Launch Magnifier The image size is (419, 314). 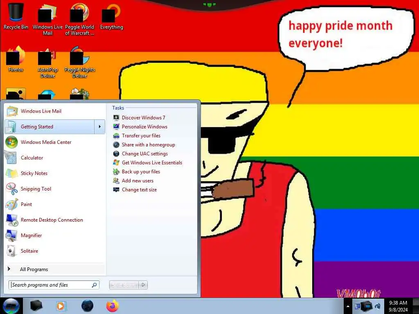55,235
